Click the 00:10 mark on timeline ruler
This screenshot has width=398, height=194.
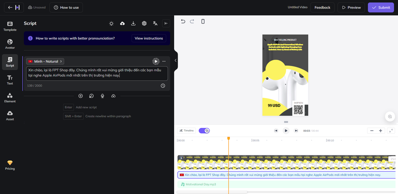[x=330, y=140]
